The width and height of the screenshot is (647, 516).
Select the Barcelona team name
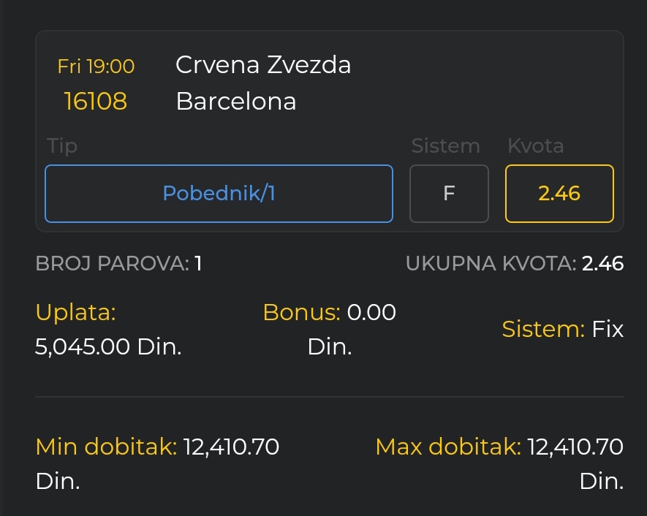click(x=236, y=101)
